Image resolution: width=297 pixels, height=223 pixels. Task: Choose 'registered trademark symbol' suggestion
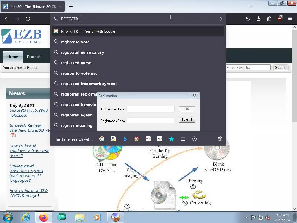(x=138, y=84)
